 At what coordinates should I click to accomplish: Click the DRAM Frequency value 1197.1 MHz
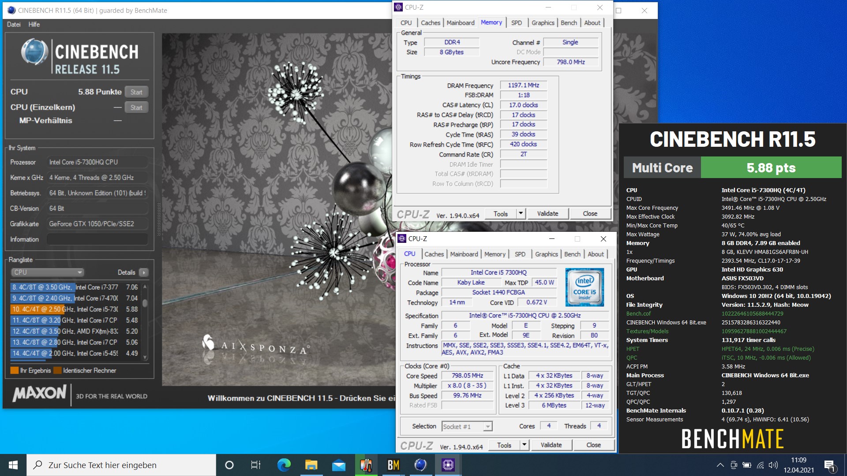[x=523, y=85]
